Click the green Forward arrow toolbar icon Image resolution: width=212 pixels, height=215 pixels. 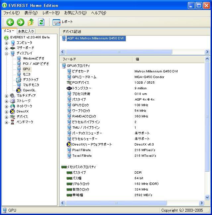21,22
